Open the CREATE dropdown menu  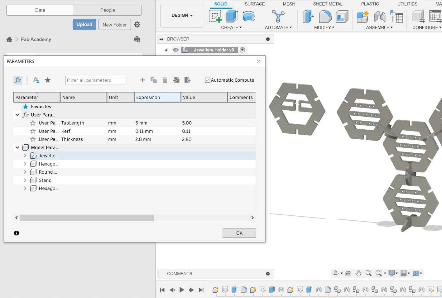(x=231, y=27)
